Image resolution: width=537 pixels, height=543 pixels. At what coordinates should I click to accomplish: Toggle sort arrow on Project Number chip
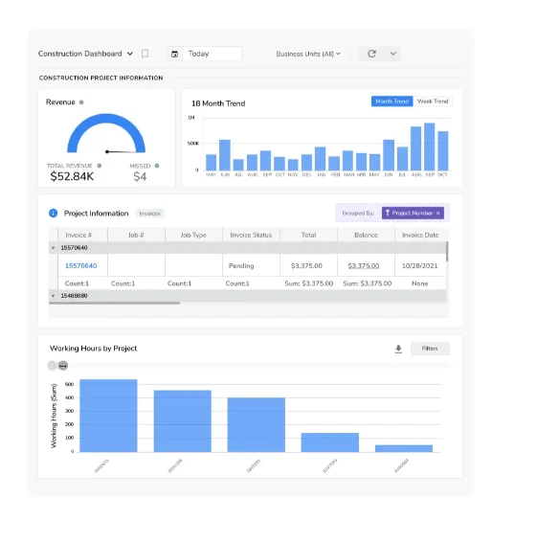388,213
